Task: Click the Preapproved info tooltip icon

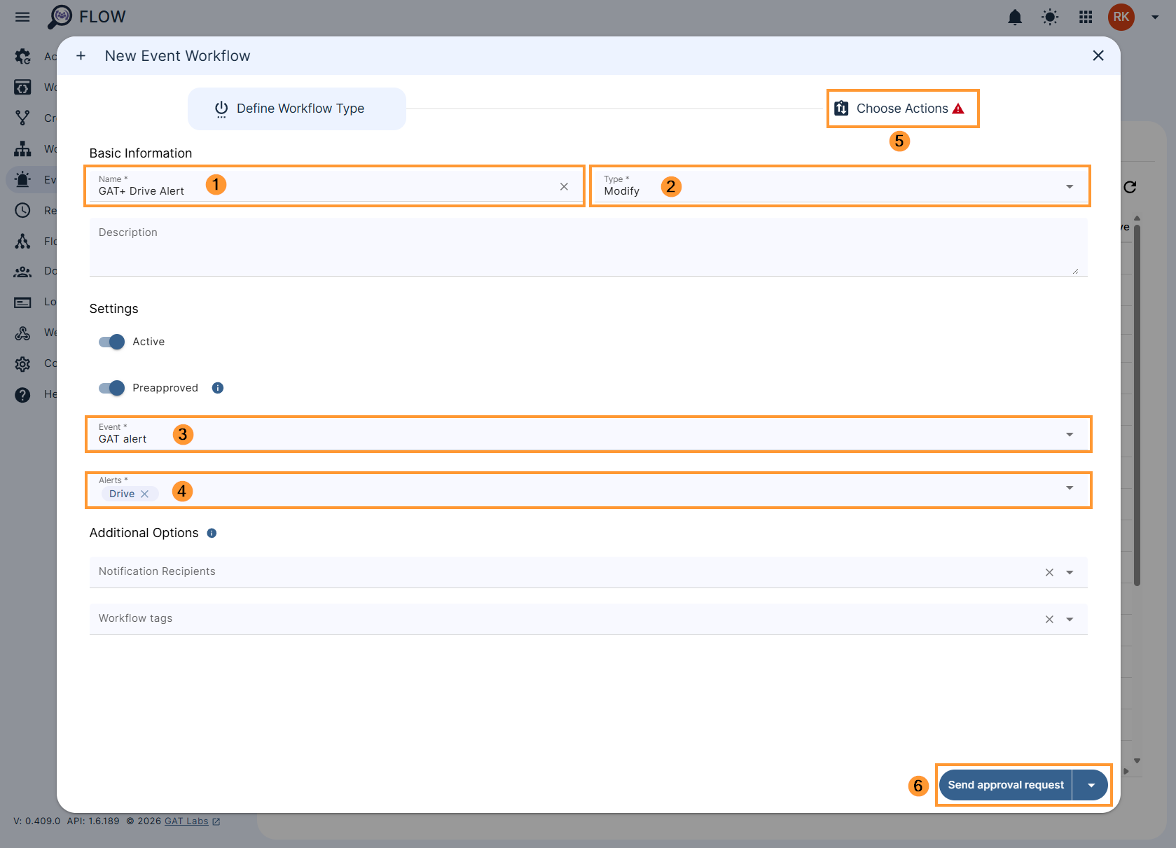Action: pyautogui.click(x=218, y=387)
